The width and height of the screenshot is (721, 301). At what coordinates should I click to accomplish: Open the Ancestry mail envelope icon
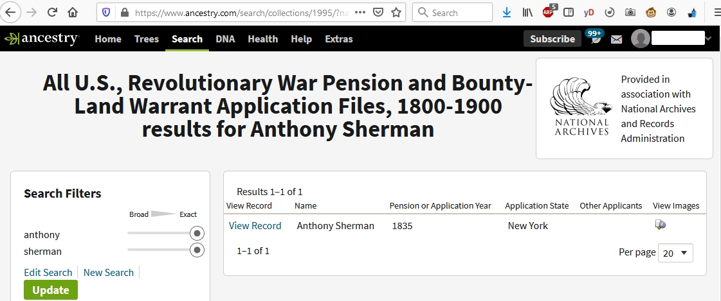click(616, 39)
